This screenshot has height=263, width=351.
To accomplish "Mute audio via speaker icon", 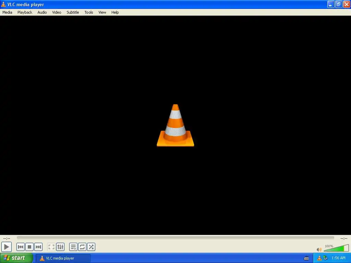I will coord(319,249).
